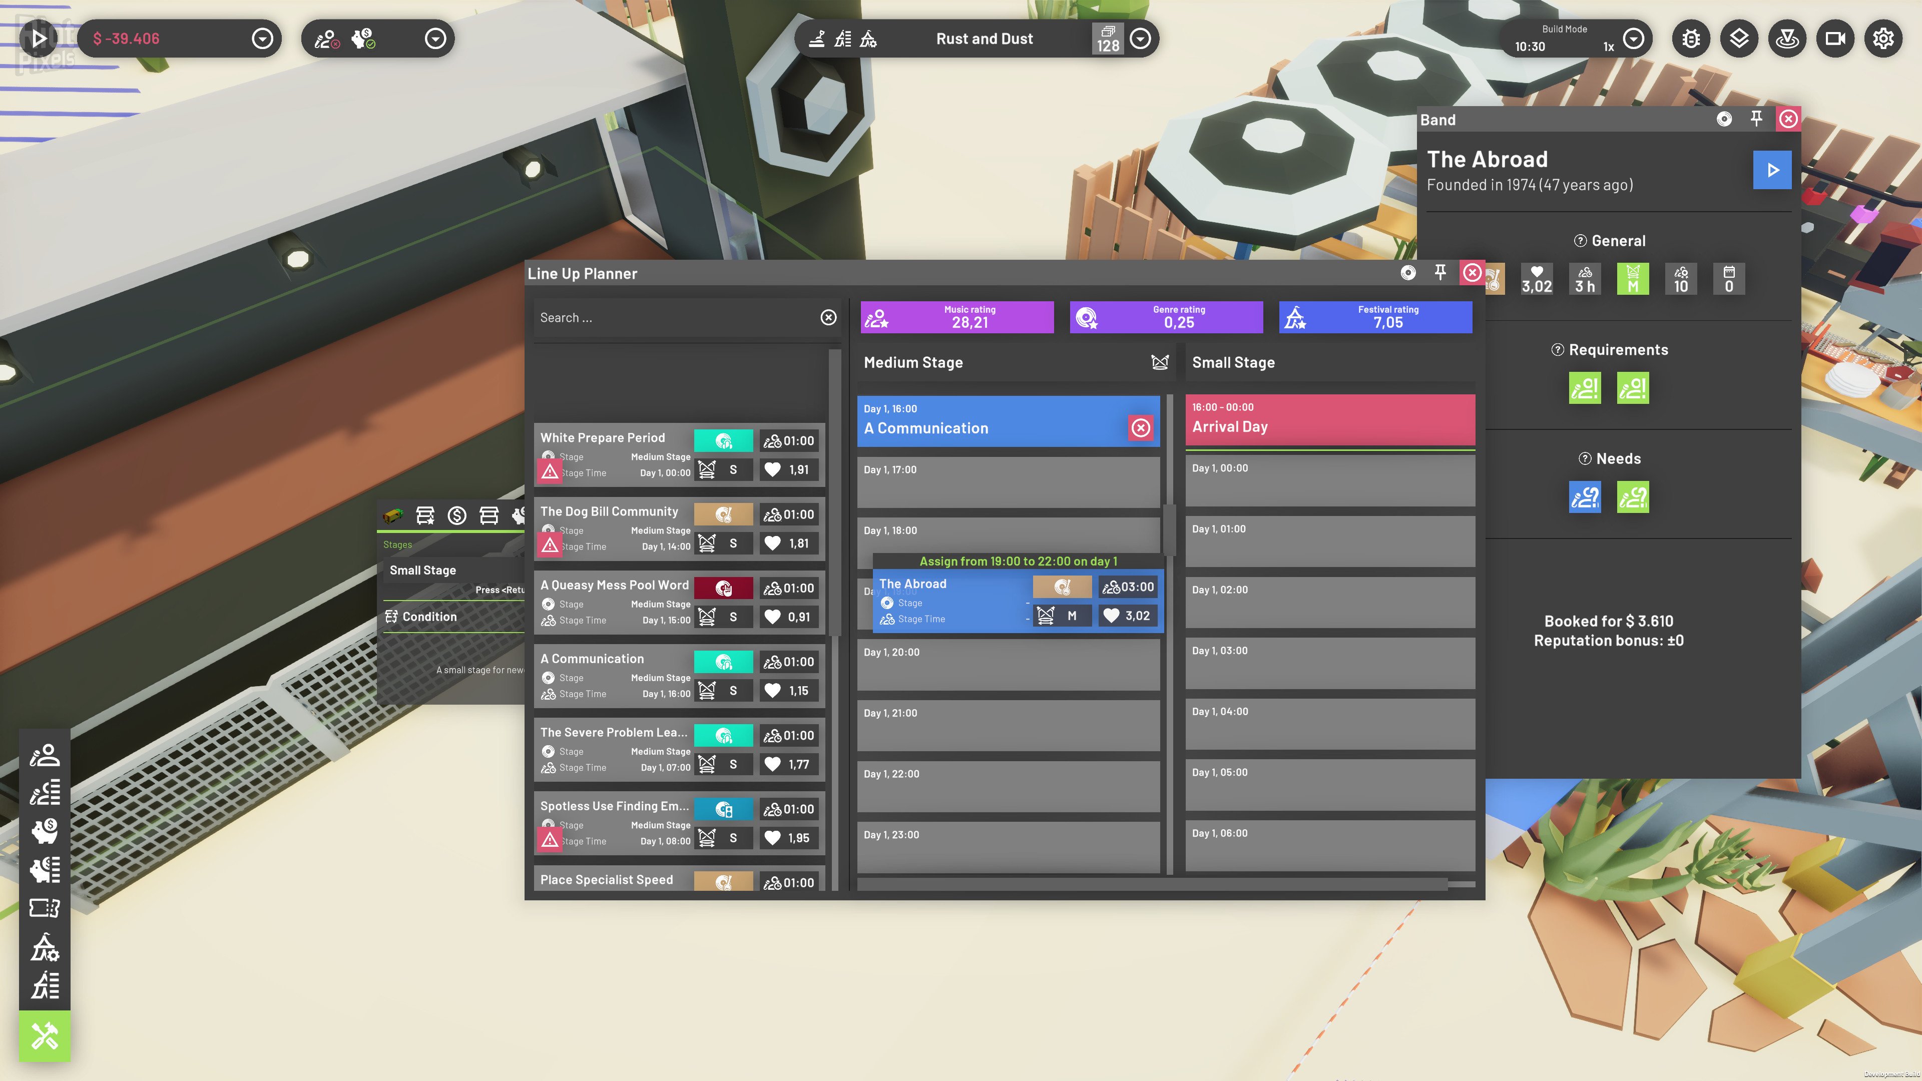Remove A Communication from the Medium Stage

pyautogui.click(x=1140, y=427)
